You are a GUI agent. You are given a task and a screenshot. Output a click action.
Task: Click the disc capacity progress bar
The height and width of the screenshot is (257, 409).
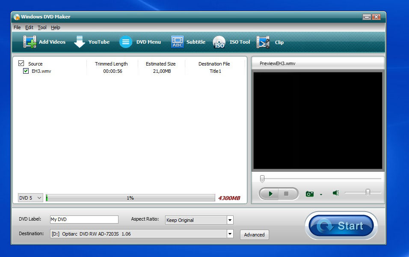tap(130, 198)
